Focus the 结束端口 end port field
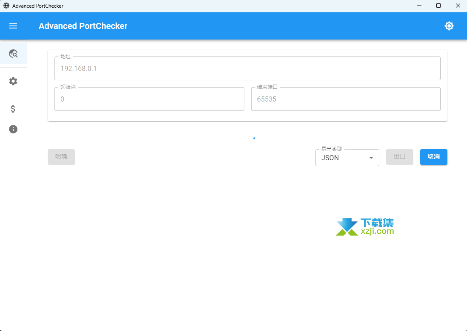The image size is (467, 331). pos(346,99)
